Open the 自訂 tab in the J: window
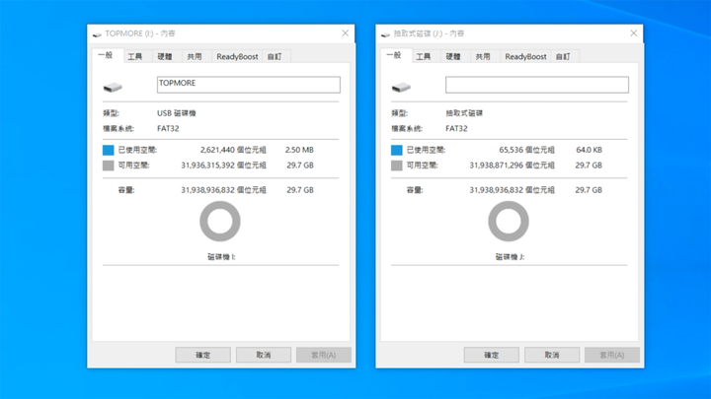 click(x=563, y=56)
